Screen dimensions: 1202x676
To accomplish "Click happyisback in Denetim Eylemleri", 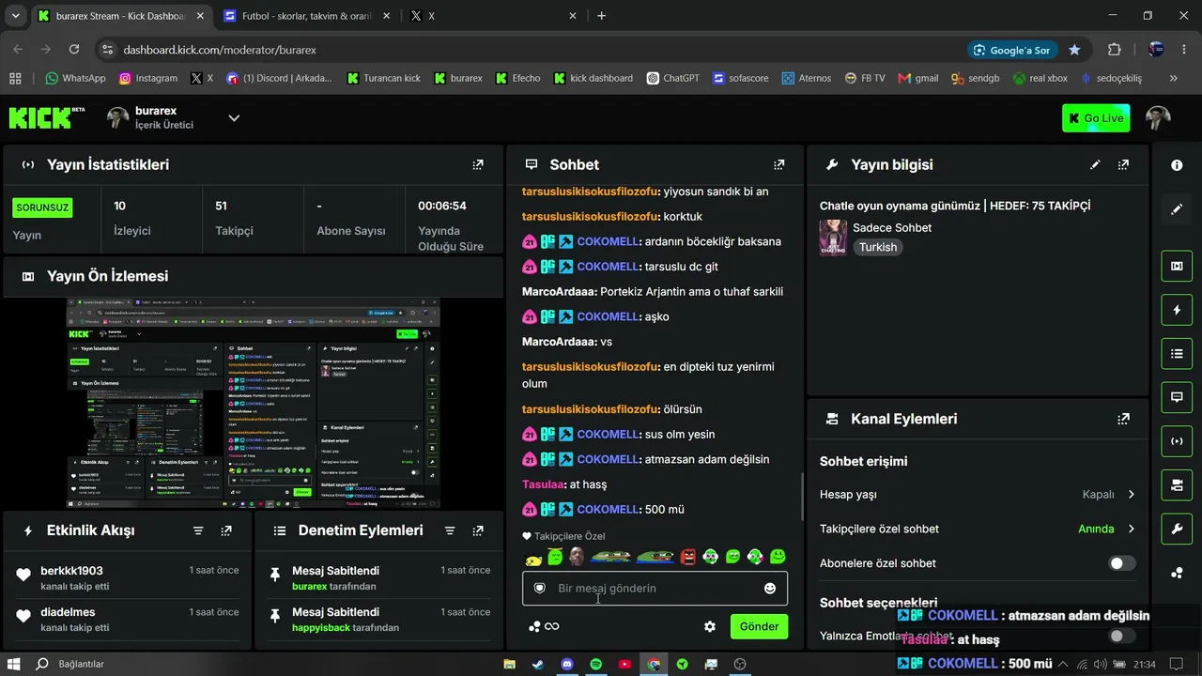I will (321, 627).
